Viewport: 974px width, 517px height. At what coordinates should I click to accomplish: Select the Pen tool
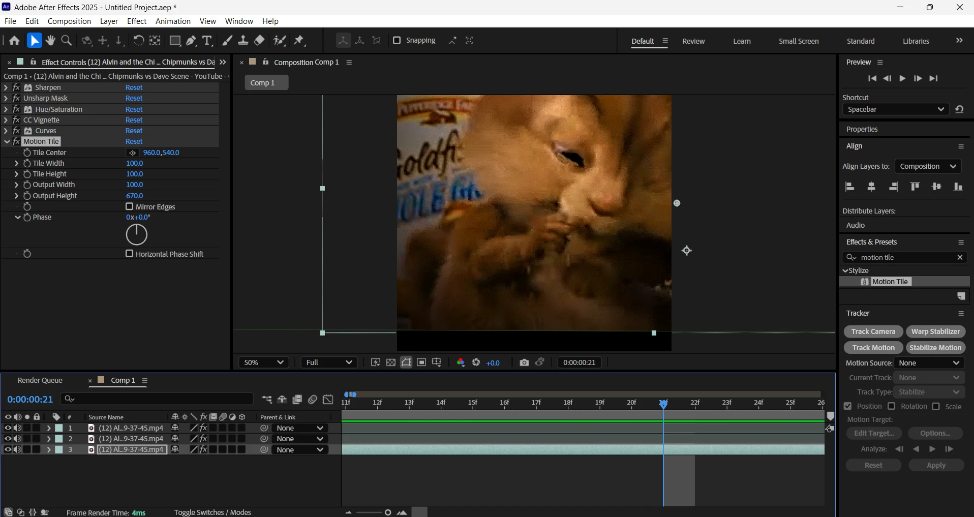coord(191,41)
